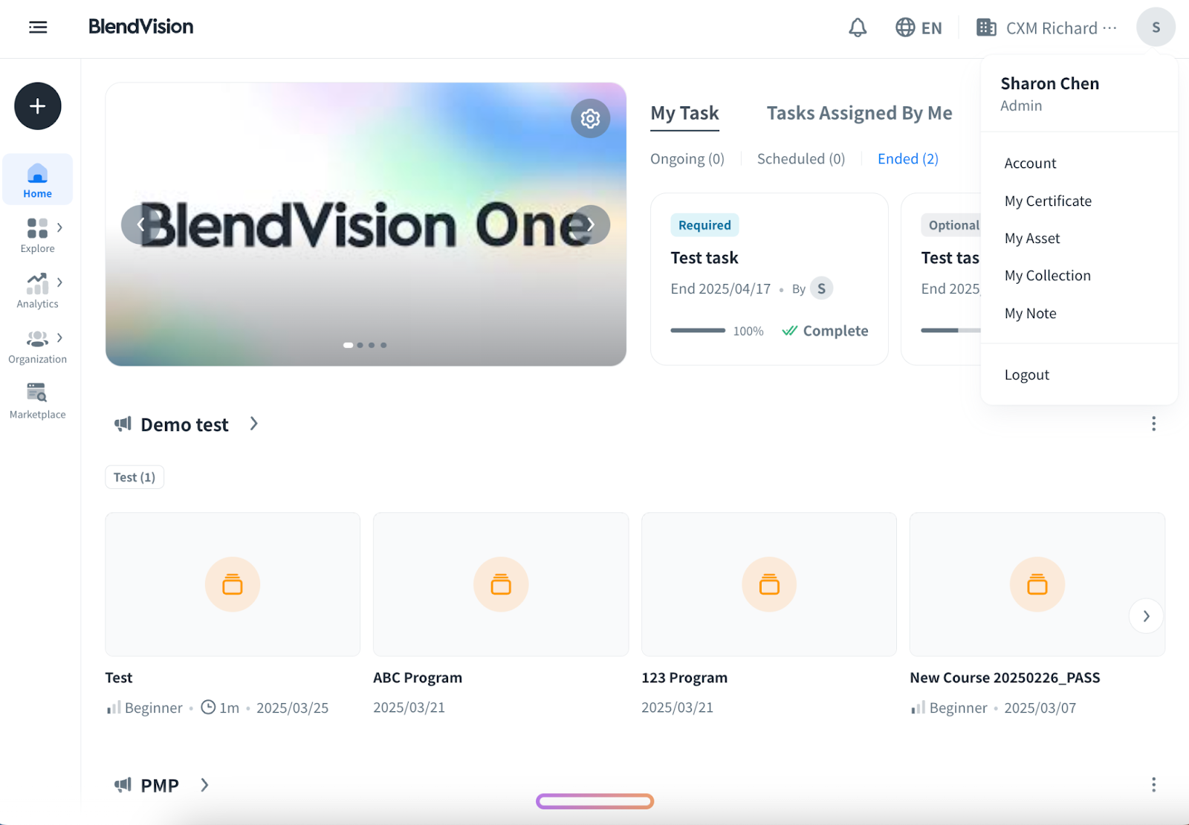
Task: Expand the Demo test section arrow
Action: pyautogui.click(x=254, y=424)
